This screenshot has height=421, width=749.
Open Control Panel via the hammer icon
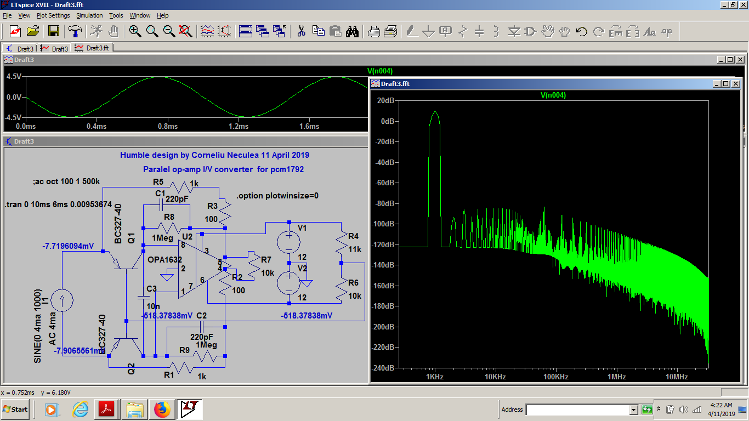[75, 31]
